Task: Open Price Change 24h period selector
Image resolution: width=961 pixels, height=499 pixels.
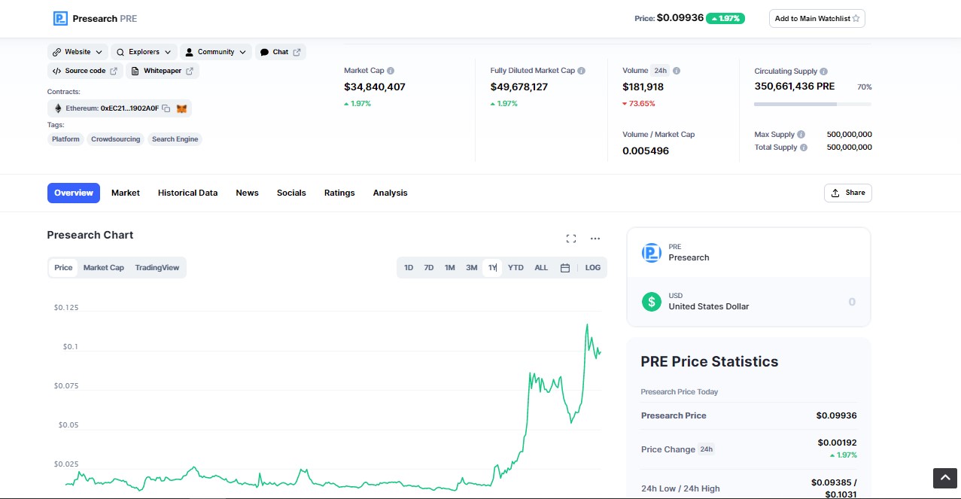Action: point(707,449)
